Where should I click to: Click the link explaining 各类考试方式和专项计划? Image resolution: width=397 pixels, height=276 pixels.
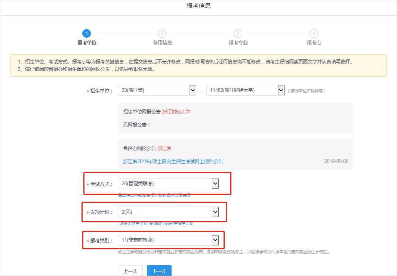(154, 195)
